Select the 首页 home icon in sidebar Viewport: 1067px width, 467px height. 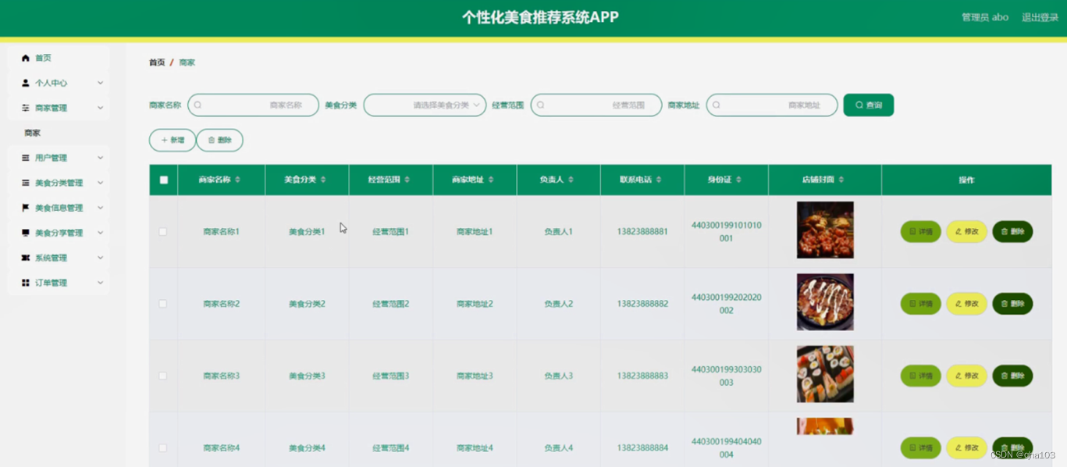26,57
